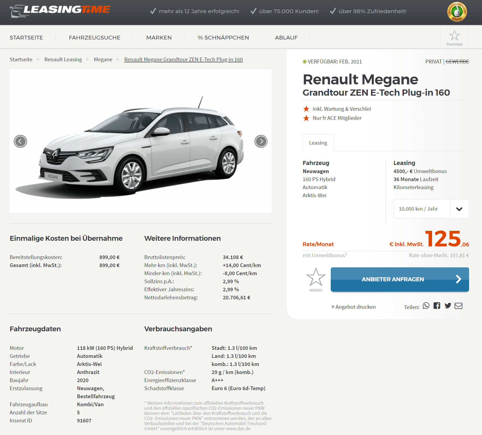Click Energieeffizienzklasse value A+++

pyautogui.click(x=217, y=380)
